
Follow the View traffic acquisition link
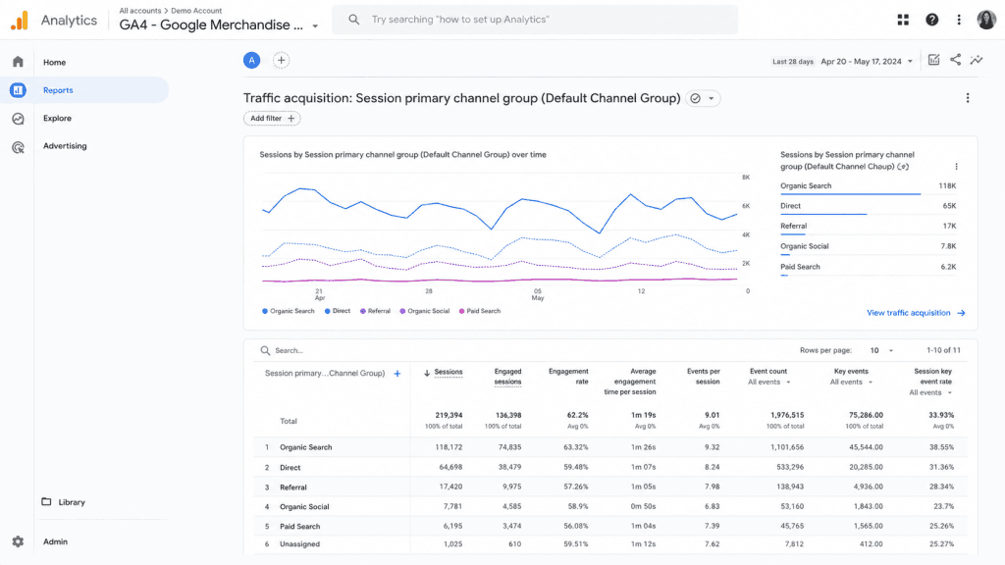916,313
